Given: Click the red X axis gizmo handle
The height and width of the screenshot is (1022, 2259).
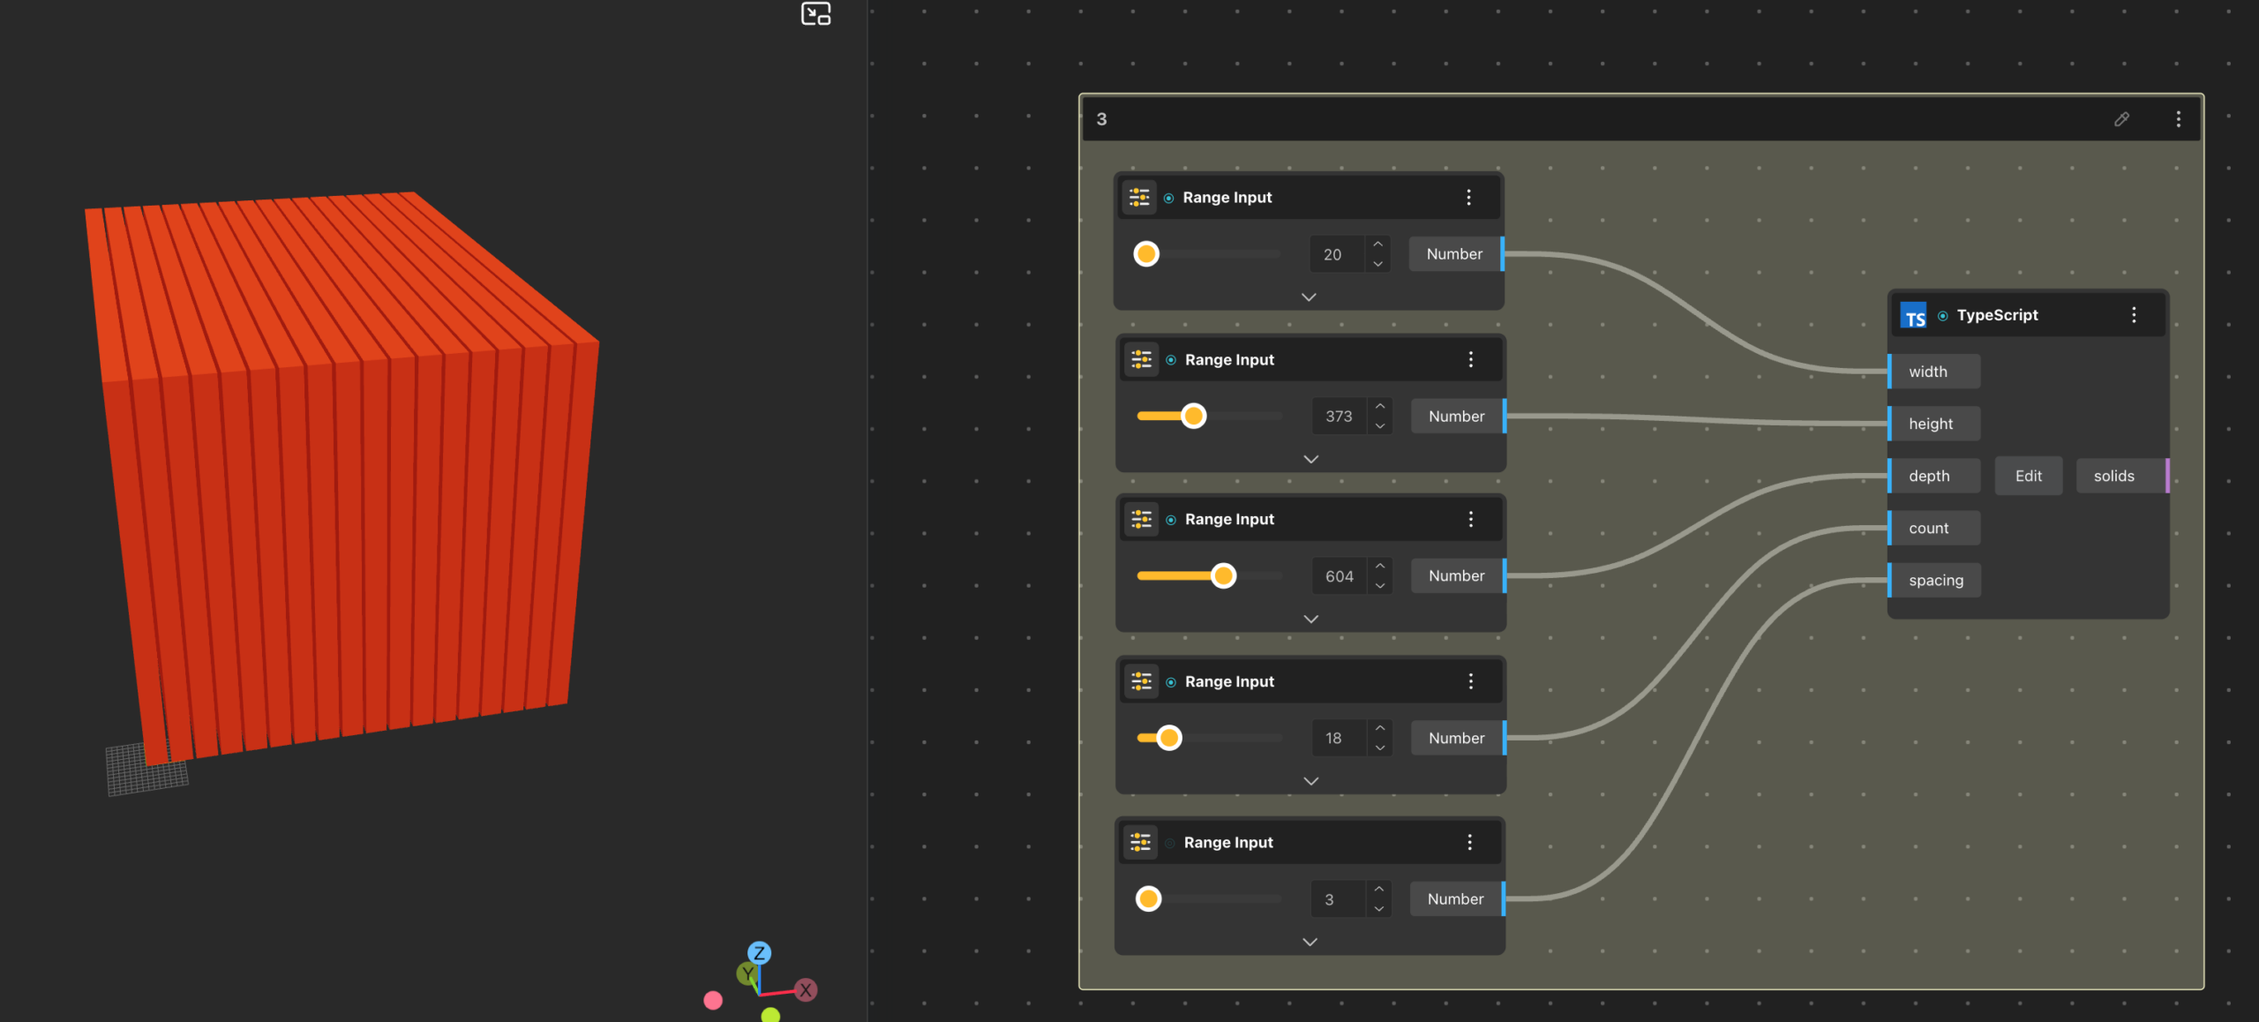Looking at the screenshot, I should [x=806, y=990].
